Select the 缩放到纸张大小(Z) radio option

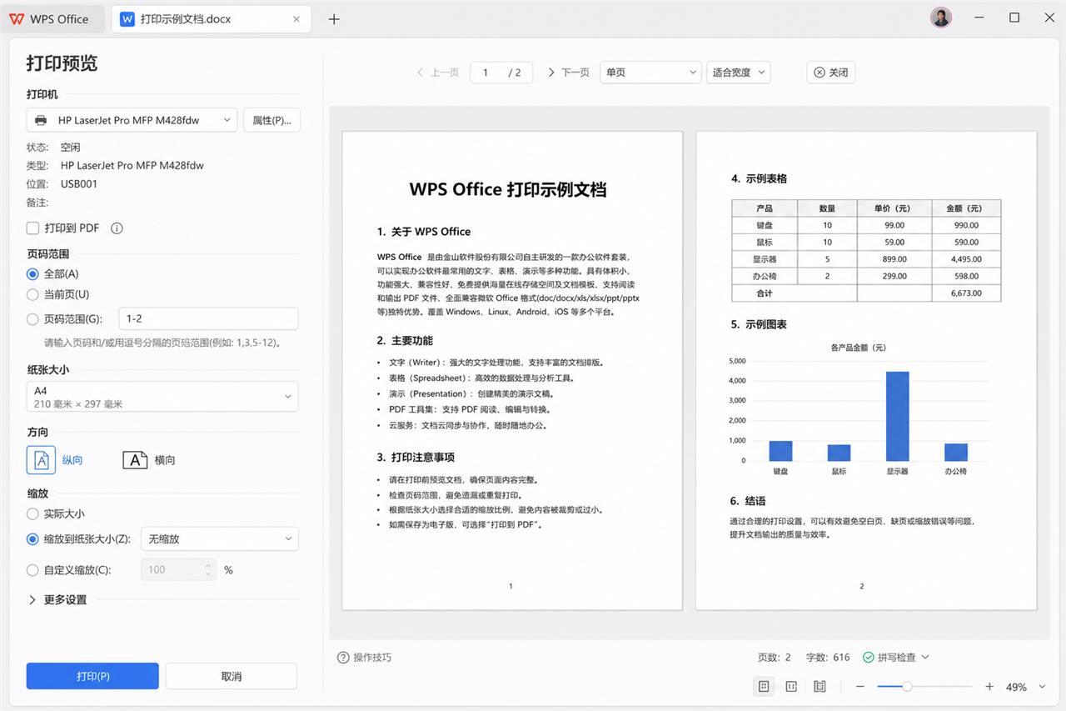(x=33, y=538)
